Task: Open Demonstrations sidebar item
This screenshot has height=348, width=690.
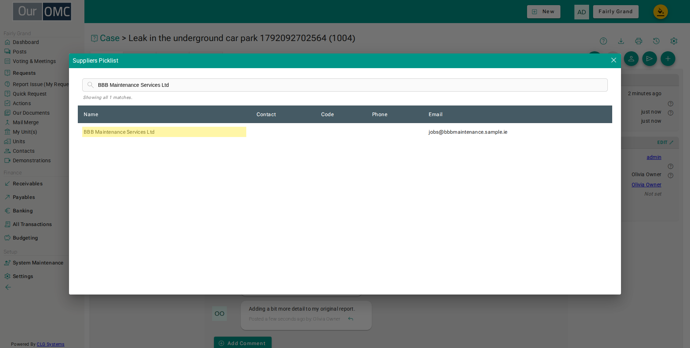Action: 32,160
